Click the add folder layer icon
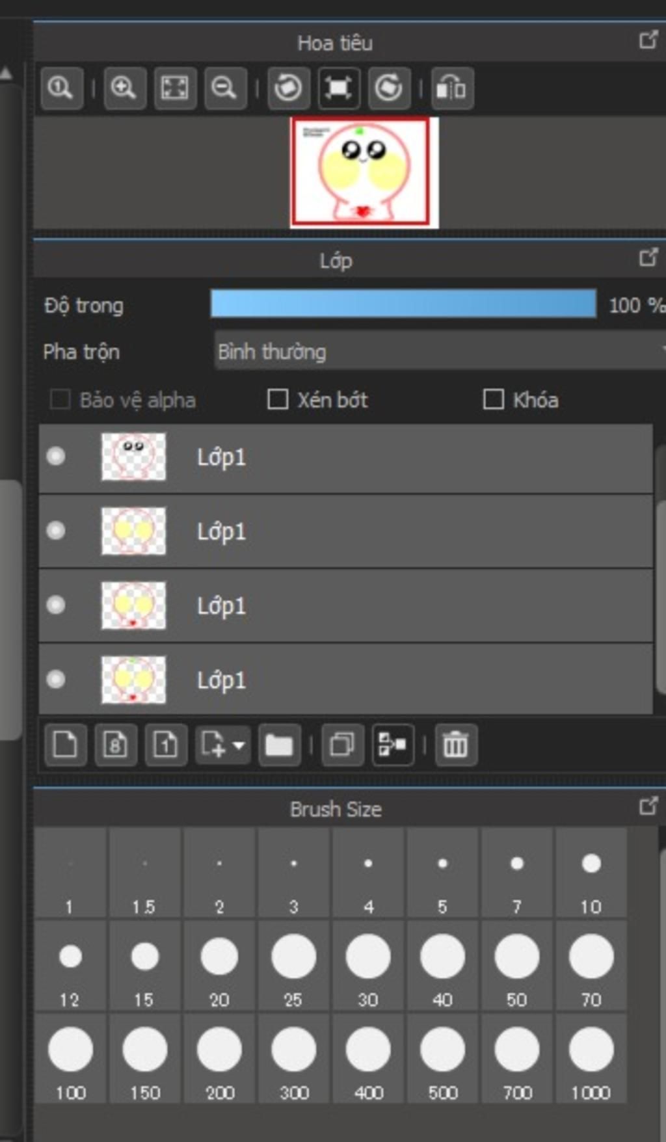The image size is (666, 1142). click(x=279, y=745)
